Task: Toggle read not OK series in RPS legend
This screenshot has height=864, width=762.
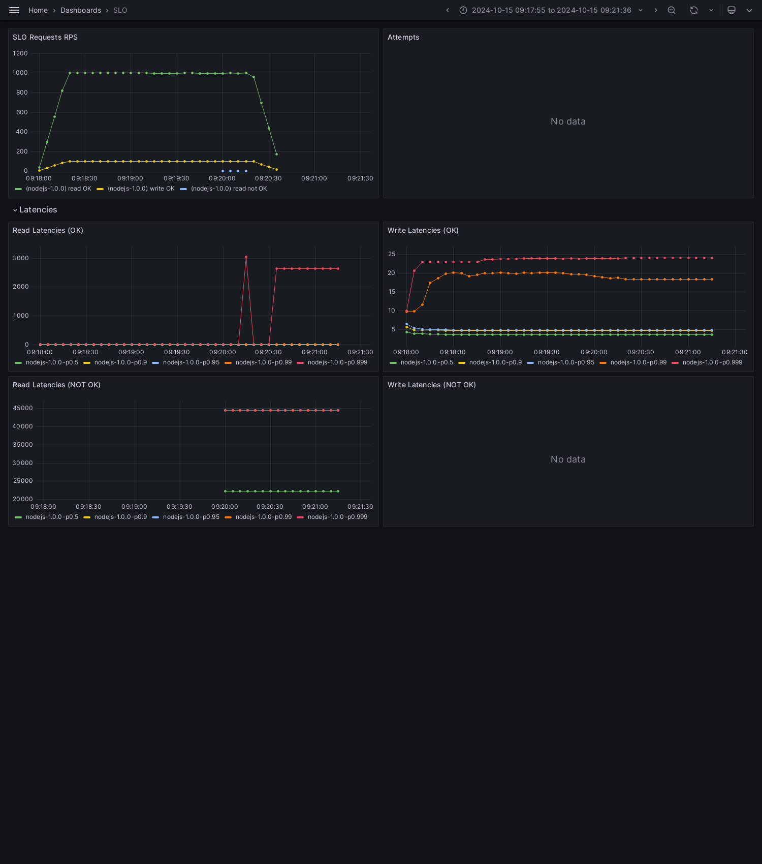Action: pos(229,189)
